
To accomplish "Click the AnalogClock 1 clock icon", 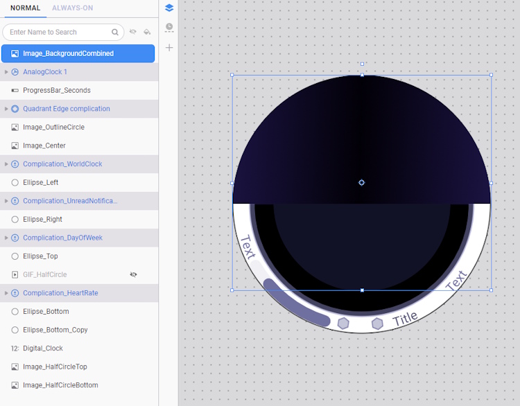I will coord(15,72).
